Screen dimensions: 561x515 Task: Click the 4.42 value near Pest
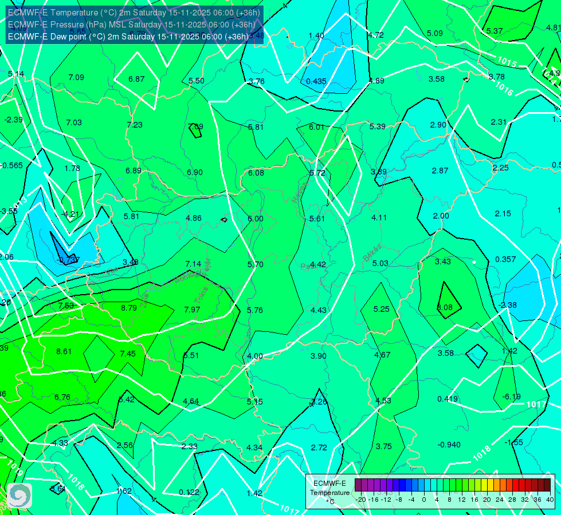click(318, 264)
